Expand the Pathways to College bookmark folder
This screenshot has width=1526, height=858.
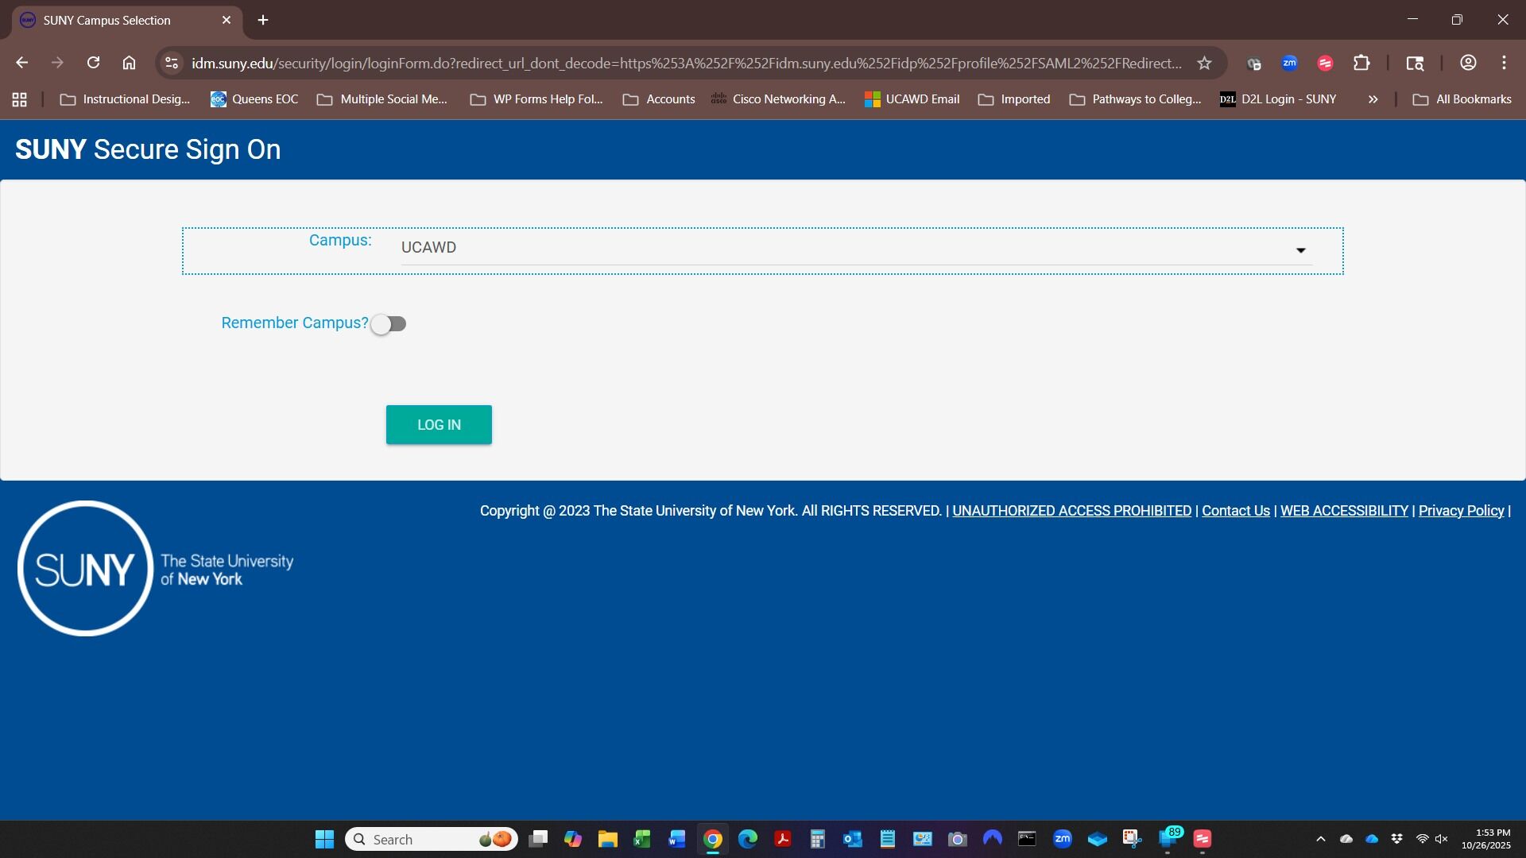(x=1135, y=99)
